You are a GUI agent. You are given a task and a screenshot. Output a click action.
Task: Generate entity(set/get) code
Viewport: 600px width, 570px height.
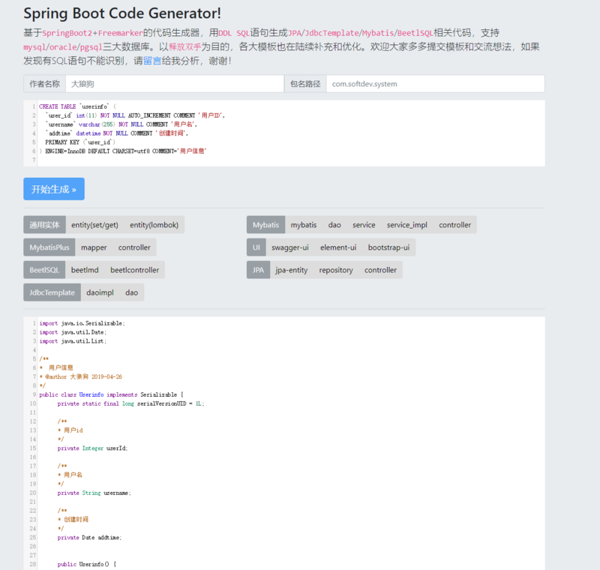(94, 225)
